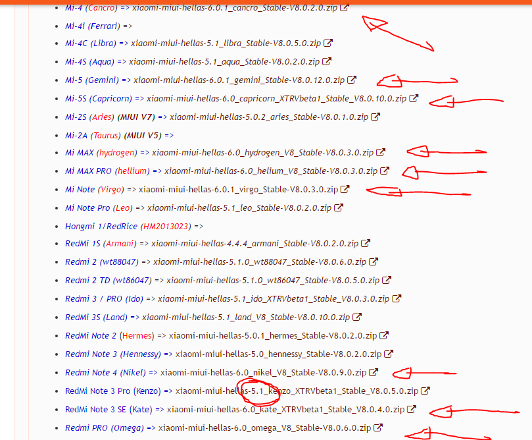
Task: Download the ido XTRVbeta1 V8.0.3.0 zip
Action: click(x=274, y=298)
